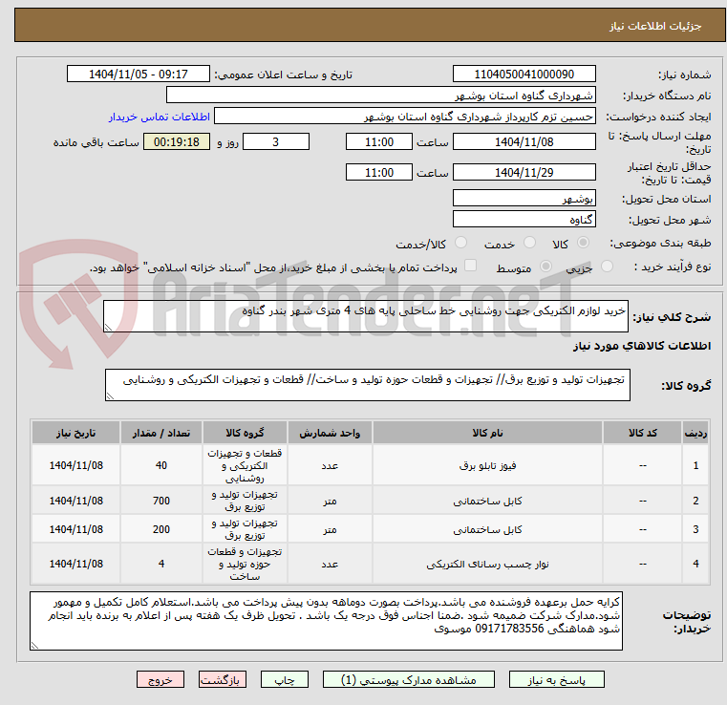727x705 pixels.
Task: Select the کالا/خدمت radio option
Action: point(460,243)
